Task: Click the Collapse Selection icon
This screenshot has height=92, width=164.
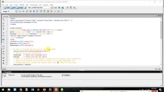Action: [x=3, y=26]
